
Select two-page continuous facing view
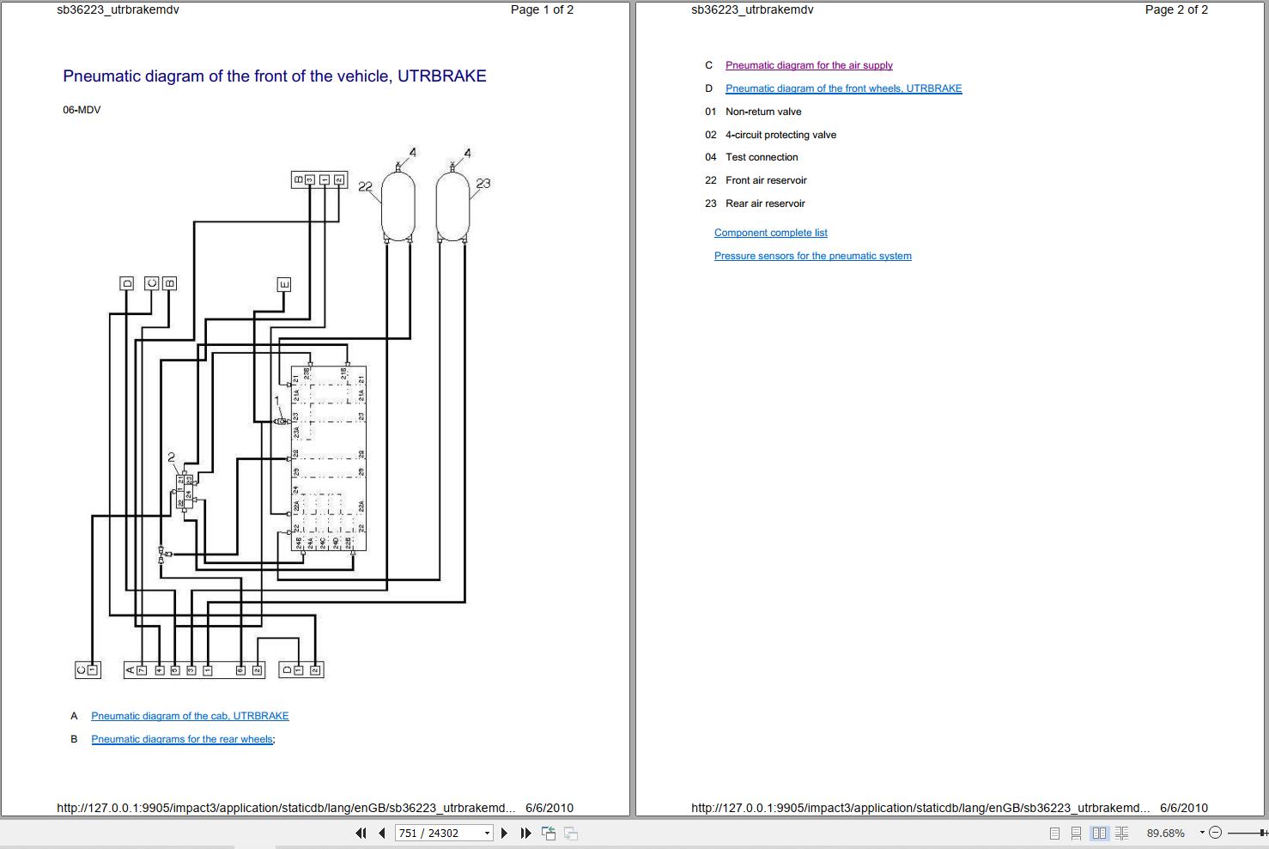tap(1121, 833)
